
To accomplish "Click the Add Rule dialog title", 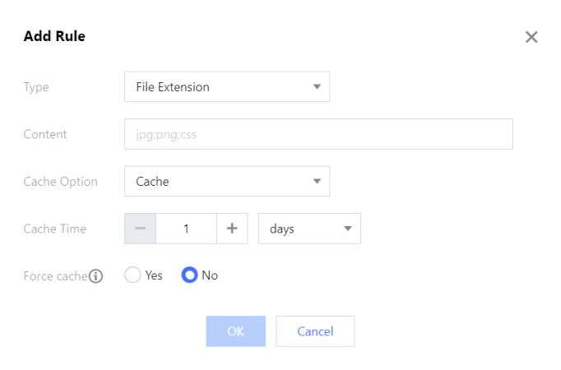I will tap(54, 36).
